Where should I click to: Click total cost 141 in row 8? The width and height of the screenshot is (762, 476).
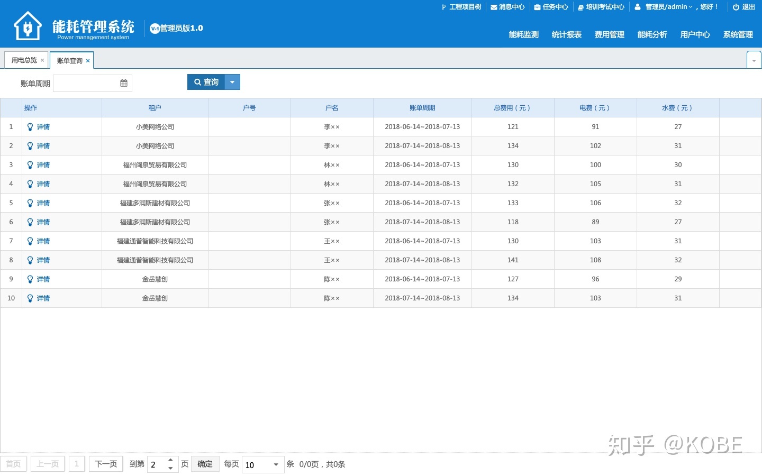pyautogui.click(x=513, y=260)
